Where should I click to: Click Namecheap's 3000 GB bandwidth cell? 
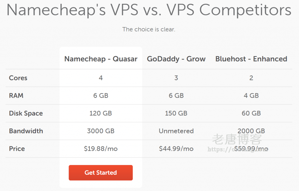click(x=101, y=131)
